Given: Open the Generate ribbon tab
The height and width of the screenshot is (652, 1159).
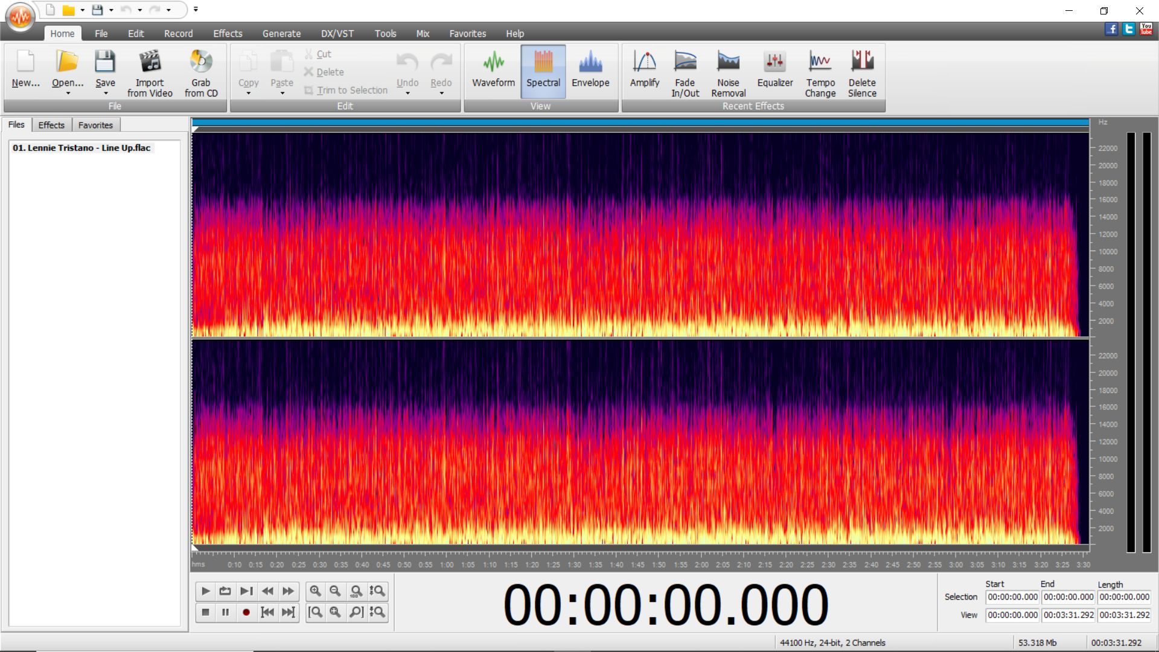Looking at the screenshot, I should click(281, 34).
